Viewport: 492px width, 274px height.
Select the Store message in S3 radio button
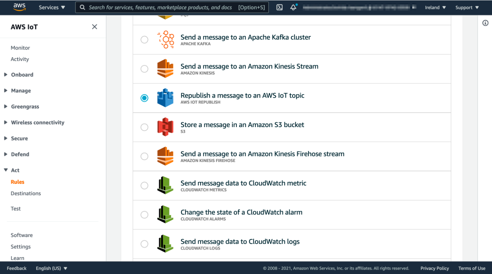click(144, 127)
